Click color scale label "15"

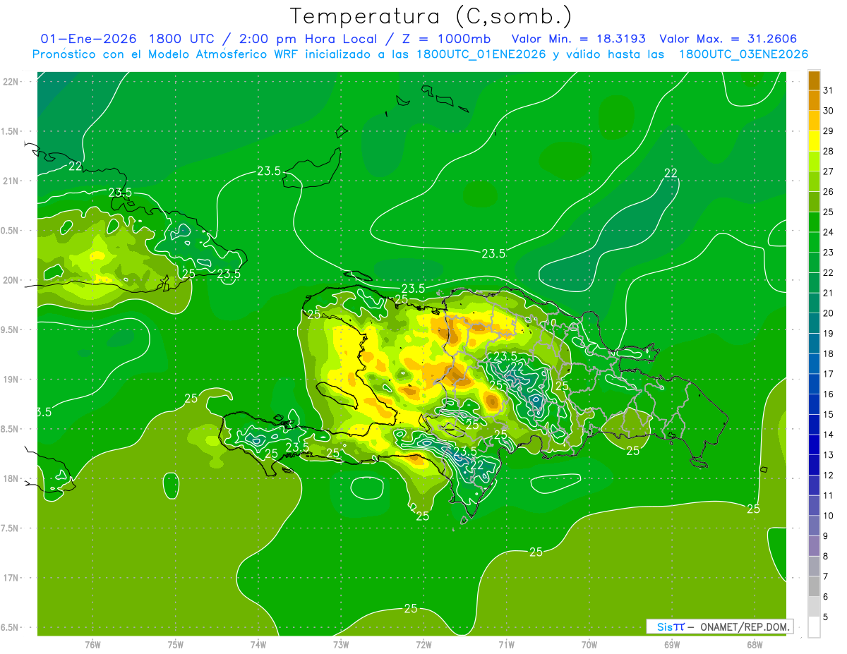coord(828,415)
